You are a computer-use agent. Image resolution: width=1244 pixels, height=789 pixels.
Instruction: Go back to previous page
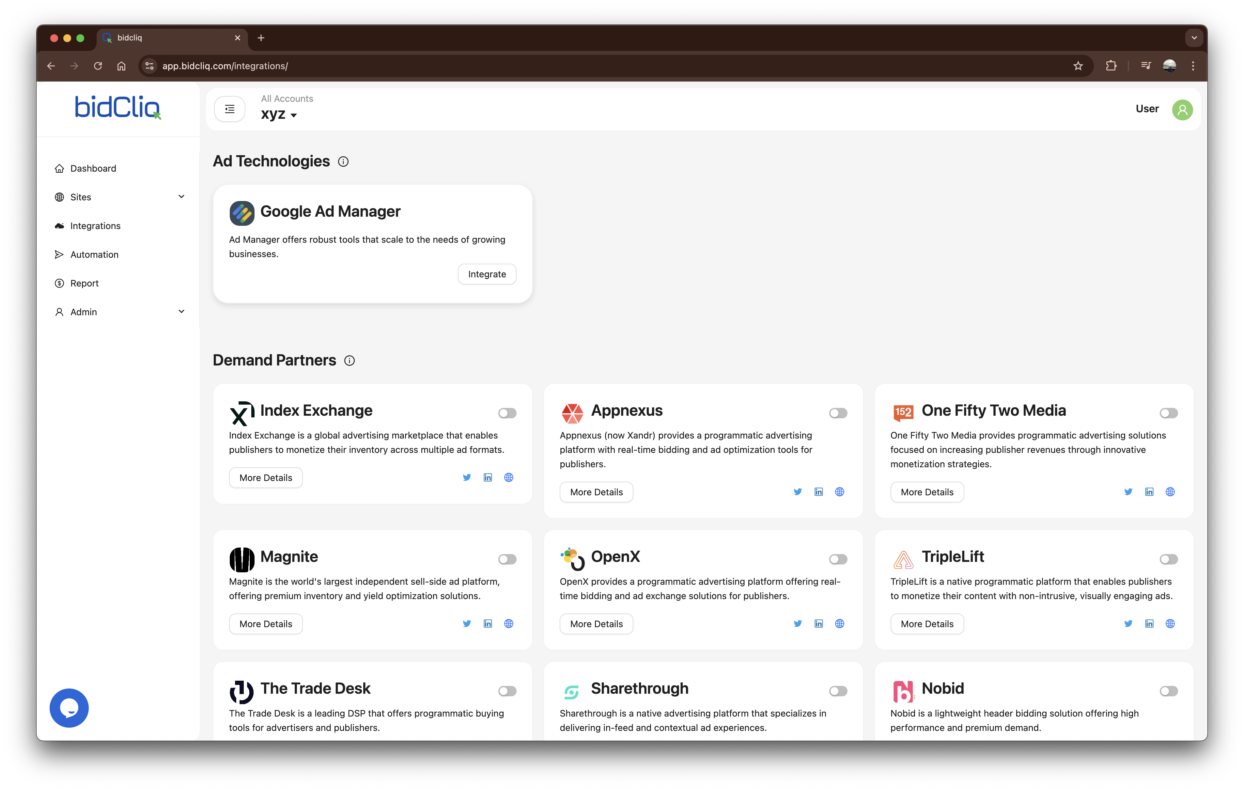click(51, 66)
